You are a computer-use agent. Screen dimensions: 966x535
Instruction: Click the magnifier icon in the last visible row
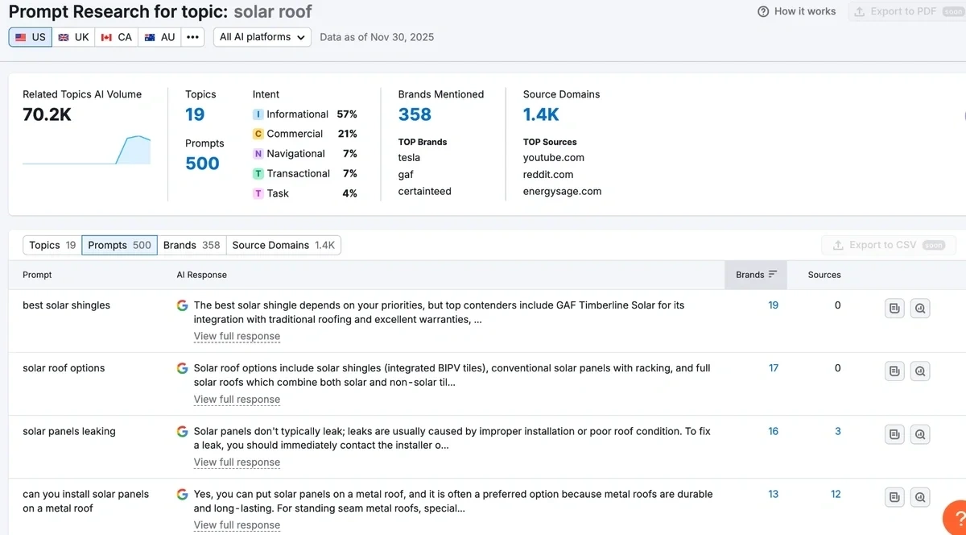point(920,497)
